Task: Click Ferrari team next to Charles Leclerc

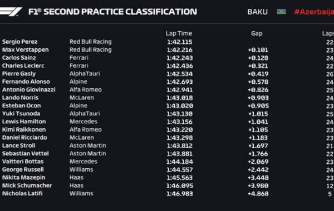Action: click(x=79, y=66)
